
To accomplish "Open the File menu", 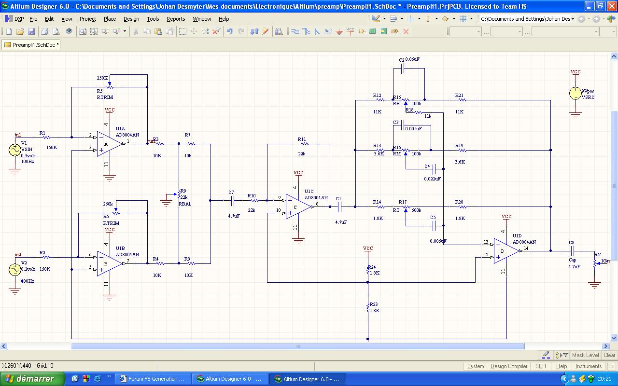I will [33, 19].
